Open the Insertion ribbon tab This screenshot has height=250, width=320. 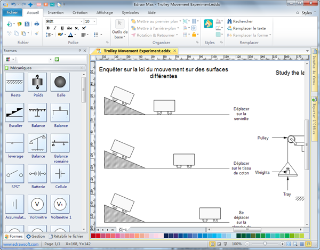pyautogui.click(x=55, y=12)
